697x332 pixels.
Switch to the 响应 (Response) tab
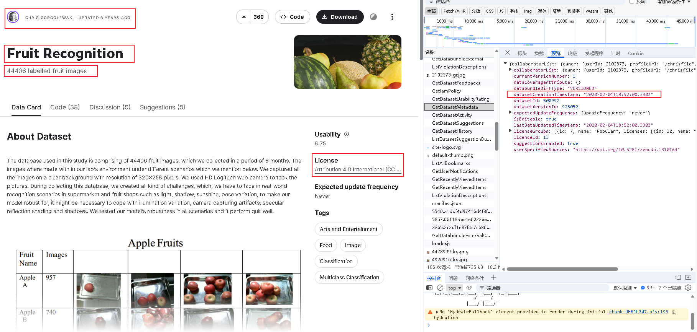tap(573, 53)
